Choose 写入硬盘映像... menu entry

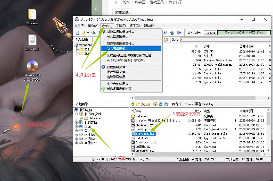coord(131,48)
